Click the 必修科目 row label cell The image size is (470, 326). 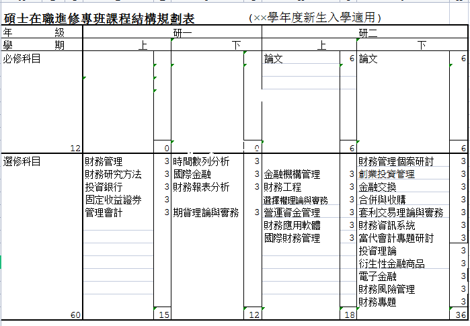point(22,59)
